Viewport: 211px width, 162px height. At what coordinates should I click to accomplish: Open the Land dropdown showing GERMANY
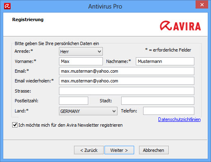click(88, 111)
